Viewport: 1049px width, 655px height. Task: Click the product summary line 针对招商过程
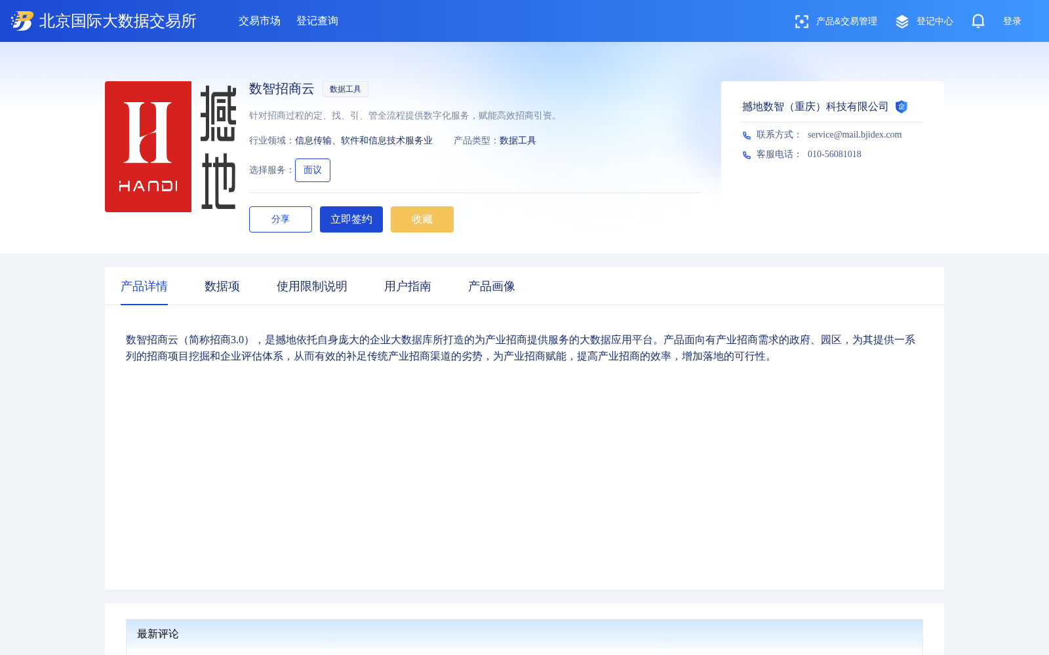[x=405, y=116]
